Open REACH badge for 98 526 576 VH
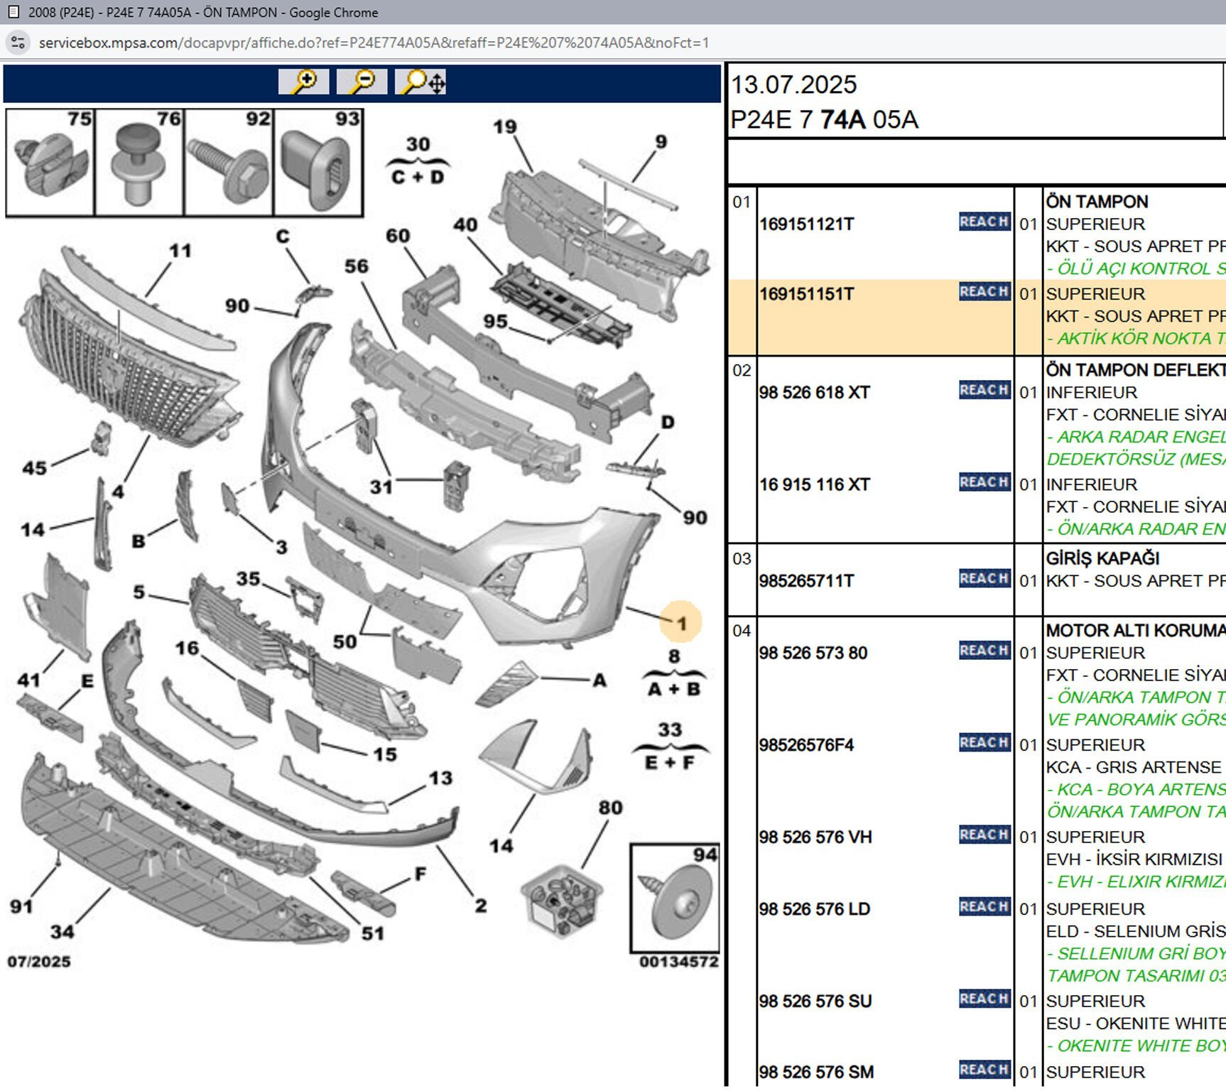Image resolution: width=1226 pixels, height=1091 pixels. point(984,835)
